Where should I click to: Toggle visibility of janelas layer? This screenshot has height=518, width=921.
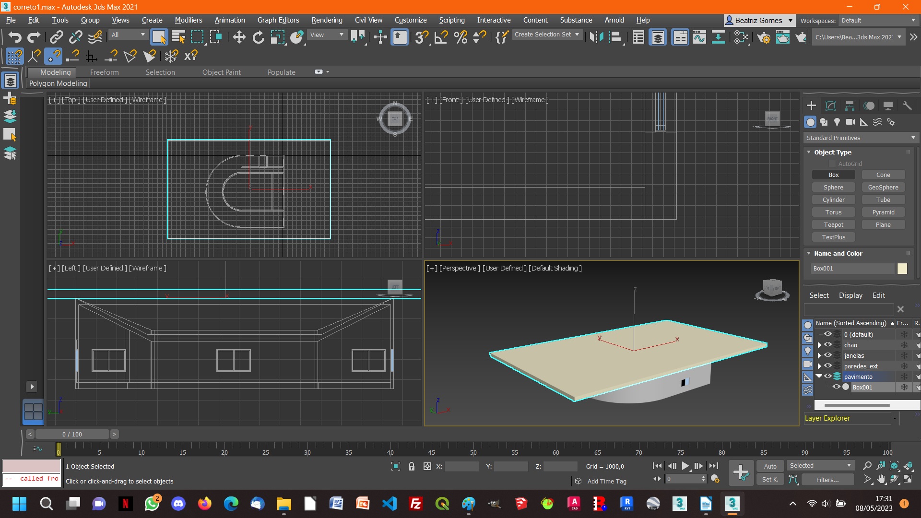coord(827,355)
